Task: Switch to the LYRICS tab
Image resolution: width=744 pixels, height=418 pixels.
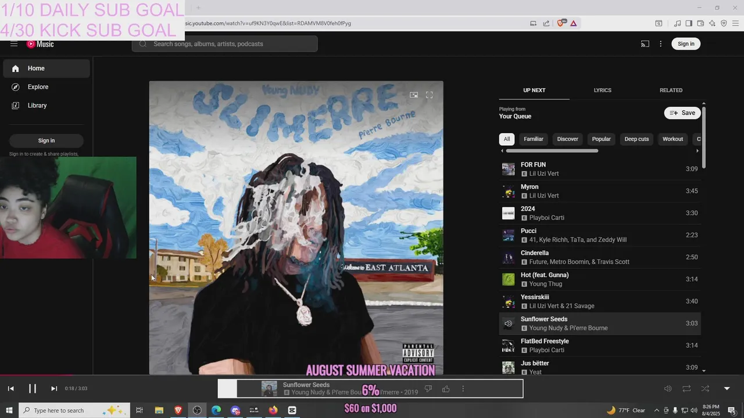Action: point(602,90)
